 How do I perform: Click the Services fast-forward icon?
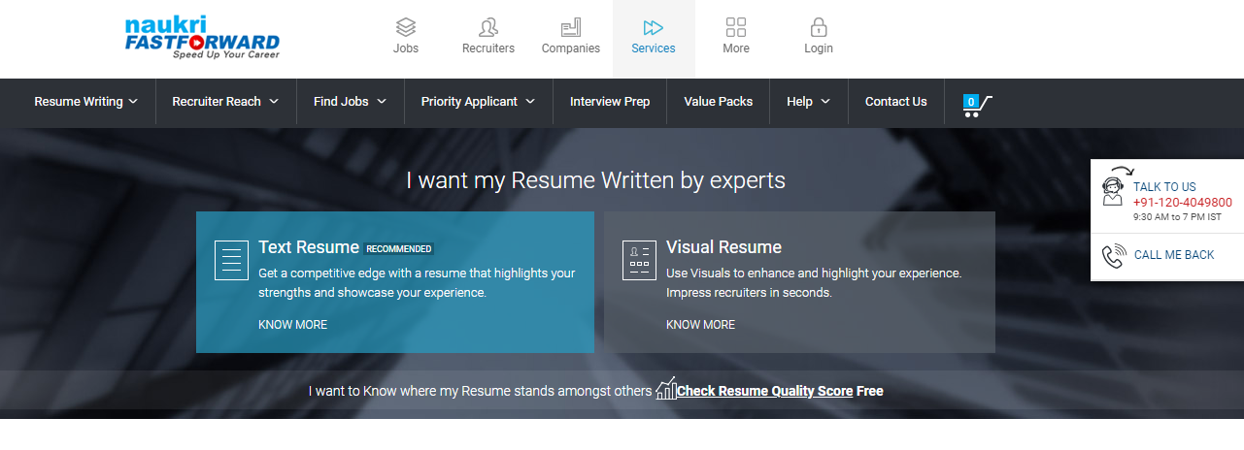654,27
